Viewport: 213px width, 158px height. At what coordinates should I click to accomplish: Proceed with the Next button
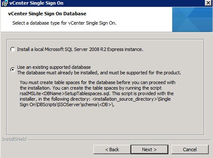click(x=150, y=150)
